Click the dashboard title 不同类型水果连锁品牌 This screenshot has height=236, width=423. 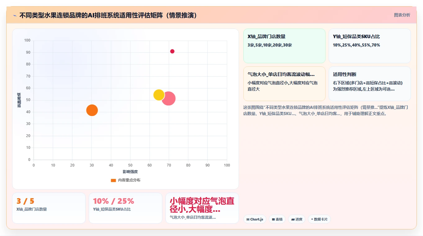point(109,15)
